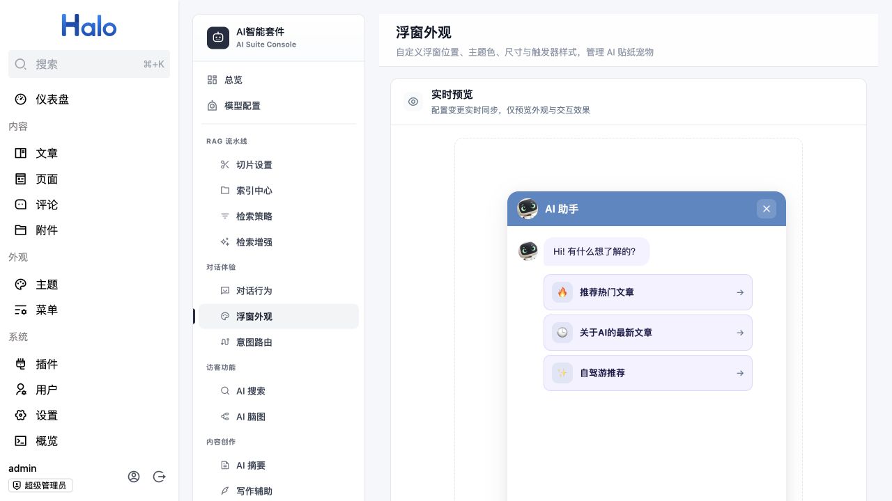The image size is (892, 501).
Task: Open AI 搜索 under 访客功能
Action: (x=279, y=391)
